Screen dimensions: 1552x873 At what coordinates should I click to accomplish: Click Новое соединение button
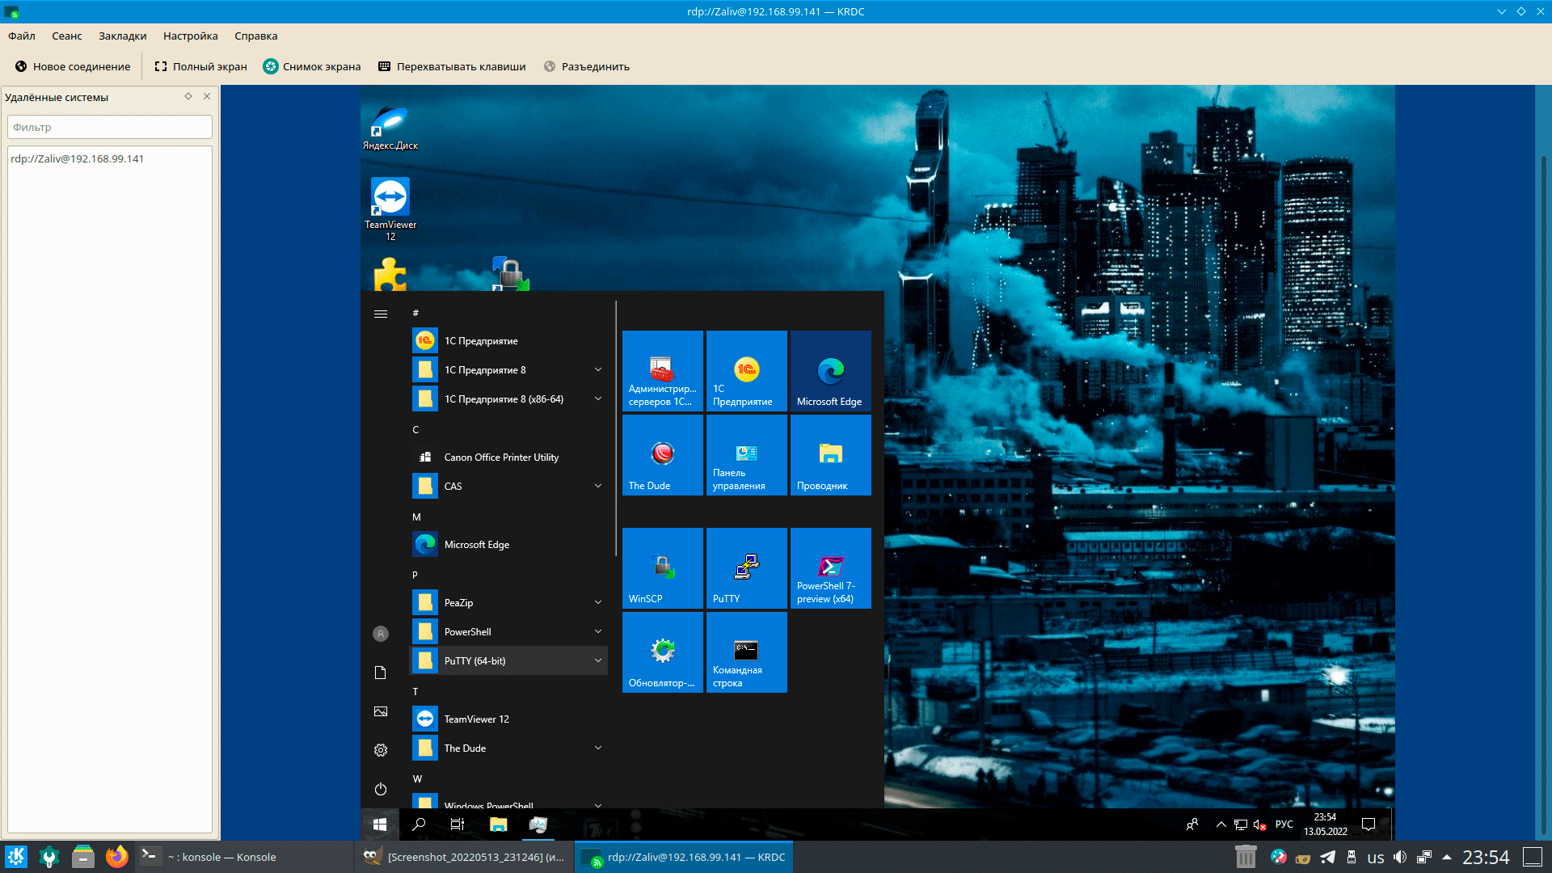(73, 66)
